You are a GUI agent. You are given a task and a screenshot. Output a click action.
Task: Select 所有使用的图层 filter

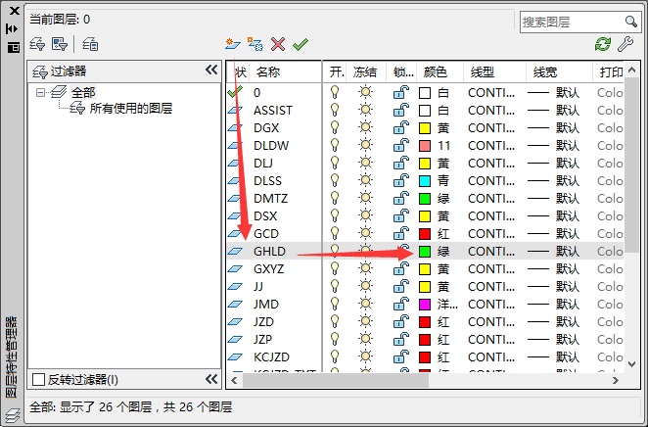130,109
